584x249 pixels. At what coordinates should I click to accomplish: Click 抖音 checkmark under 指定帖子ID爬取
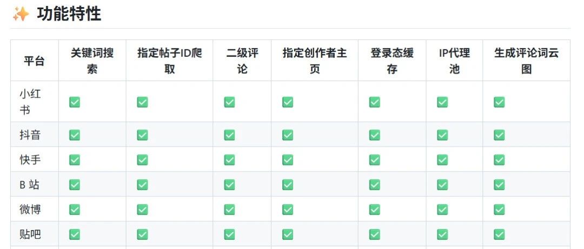point(142,135)
